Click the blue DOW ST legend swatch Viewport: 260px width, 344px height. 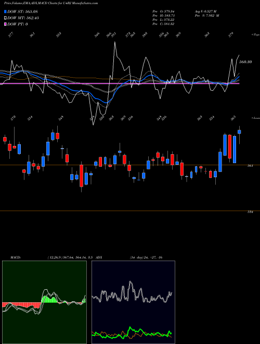(6, 11)
